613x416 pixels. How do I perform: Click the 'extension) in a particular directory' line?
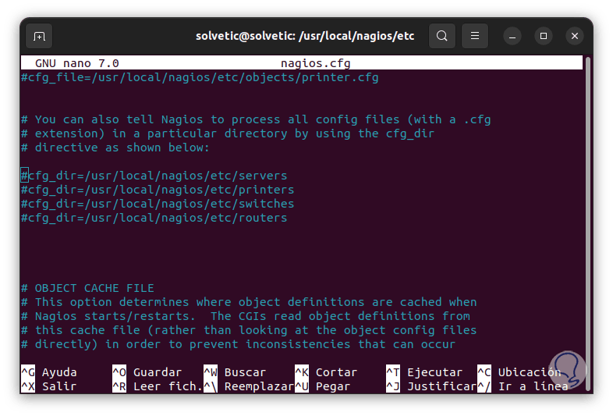(228, 133)
